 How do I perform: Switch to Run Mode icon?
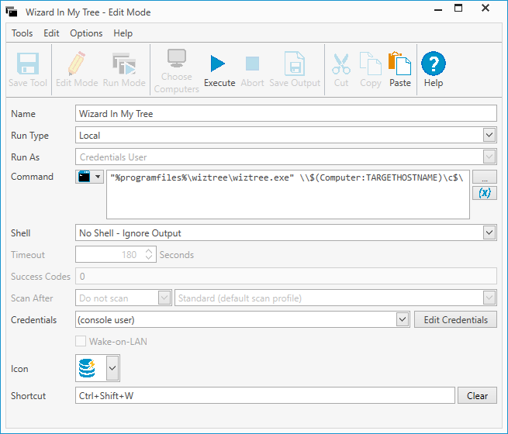[124, 64]
